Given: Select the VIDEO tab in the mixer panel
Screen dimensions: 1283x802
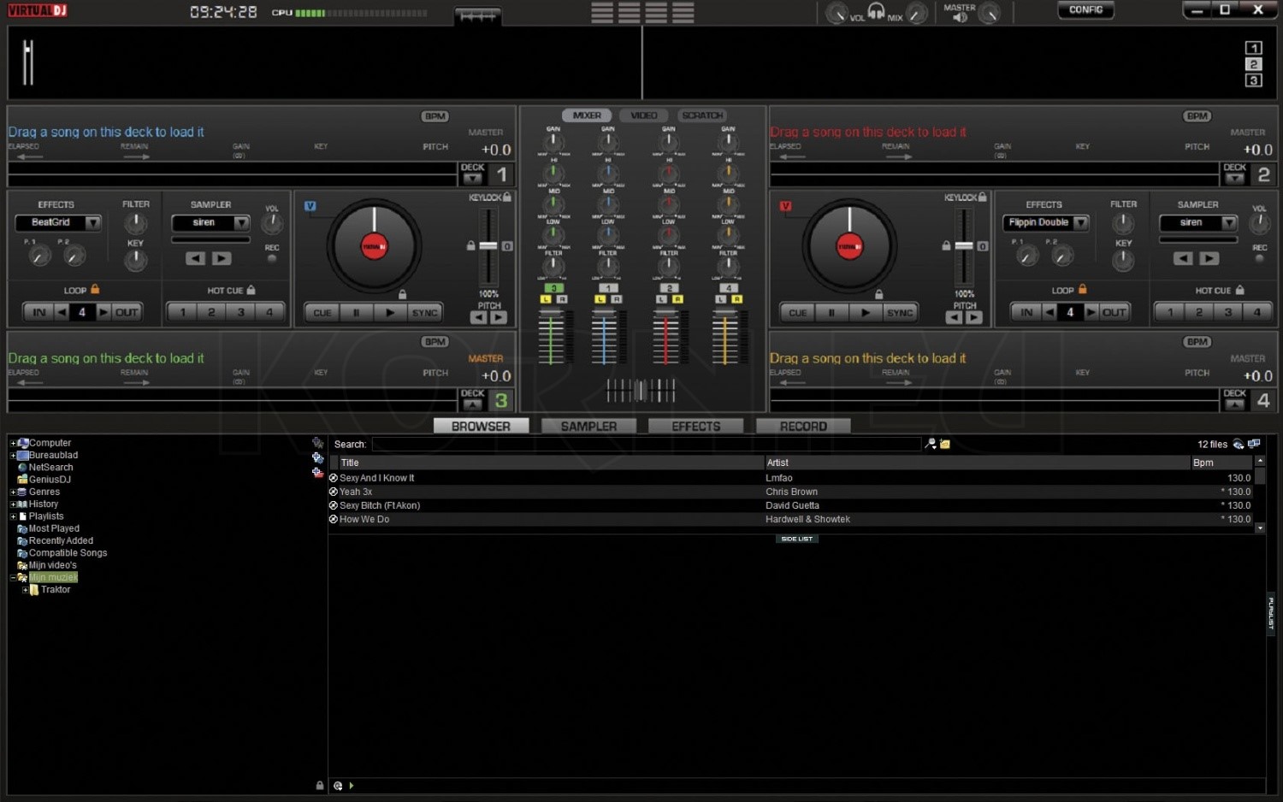Looking at the screenshot, I should click(x=644, y=115).
